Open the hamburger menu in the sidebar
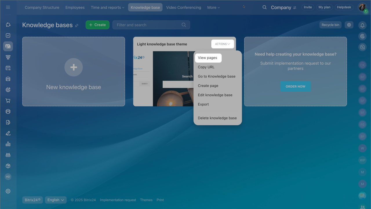The width and height of the screenshot is (371, 209). (x=8, y=7)
